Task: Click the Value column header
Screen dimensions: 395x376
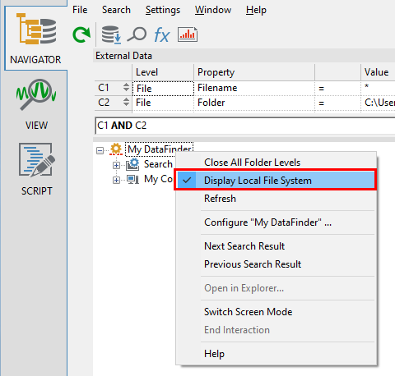Action: pos(378,72)
